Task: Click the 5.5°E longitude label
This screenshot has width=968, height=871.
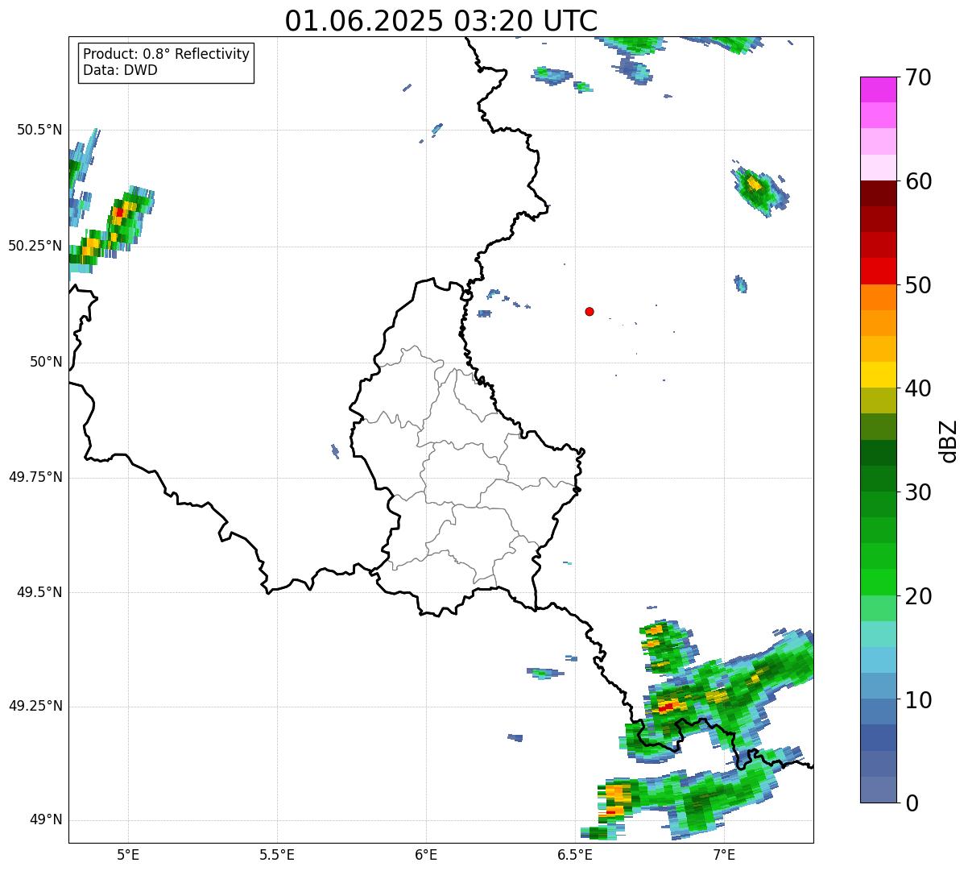Action: 277,854
